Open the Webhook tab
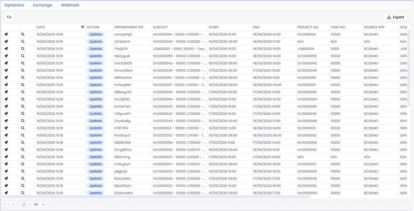The image size is (414, 211). [x=70, y=5]
